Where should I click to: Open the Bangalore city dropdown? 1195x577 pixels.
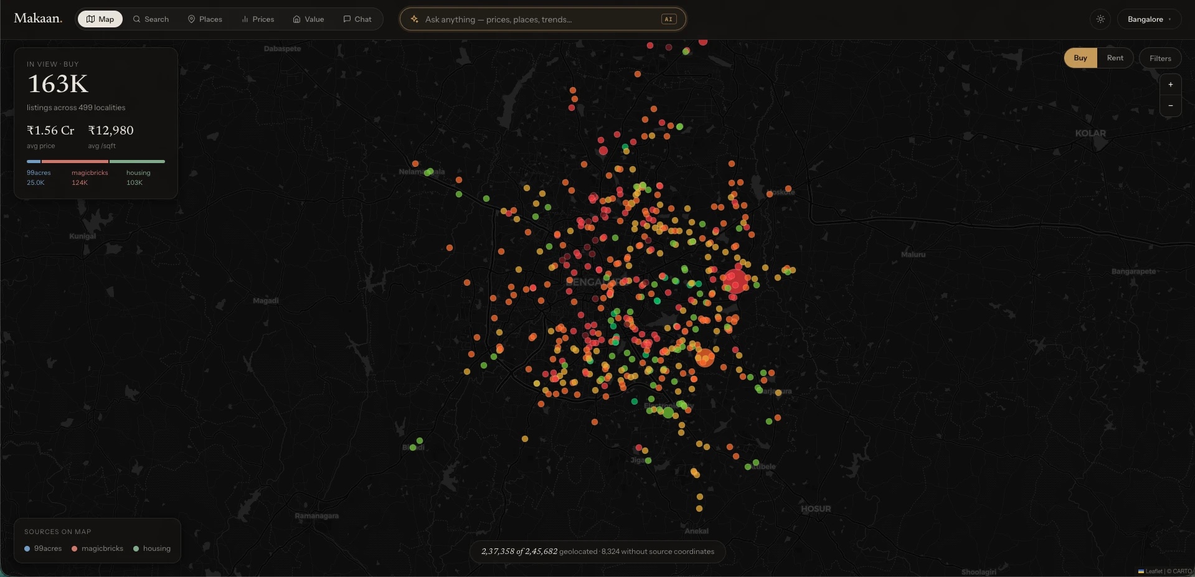tap(1149, 19)
